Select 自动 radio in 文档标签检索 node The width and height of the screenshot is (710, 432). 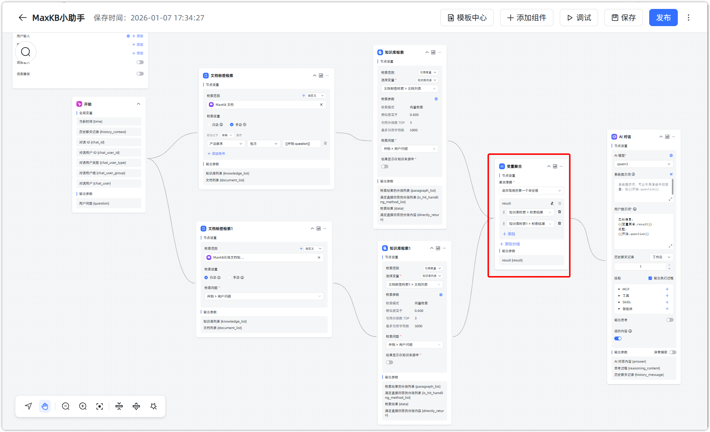(x=209, y=125)
